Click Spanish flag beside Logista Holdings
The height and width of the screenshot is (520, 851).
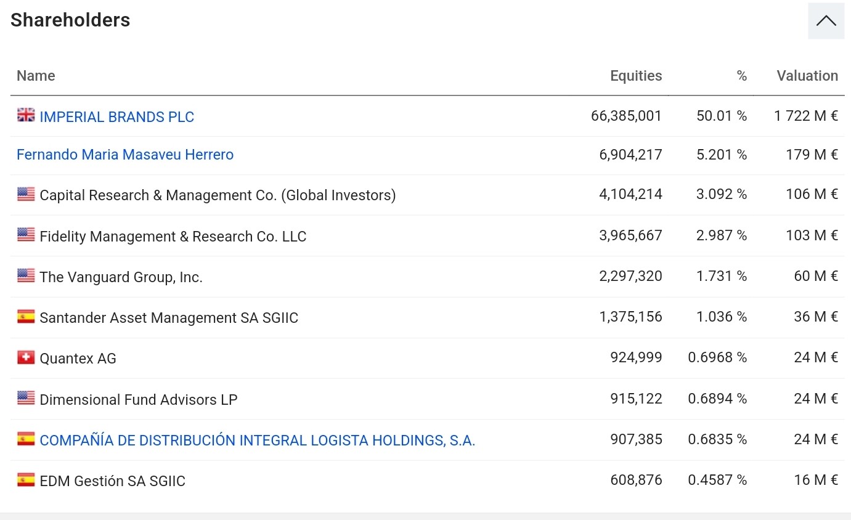(x=26, y=439)
